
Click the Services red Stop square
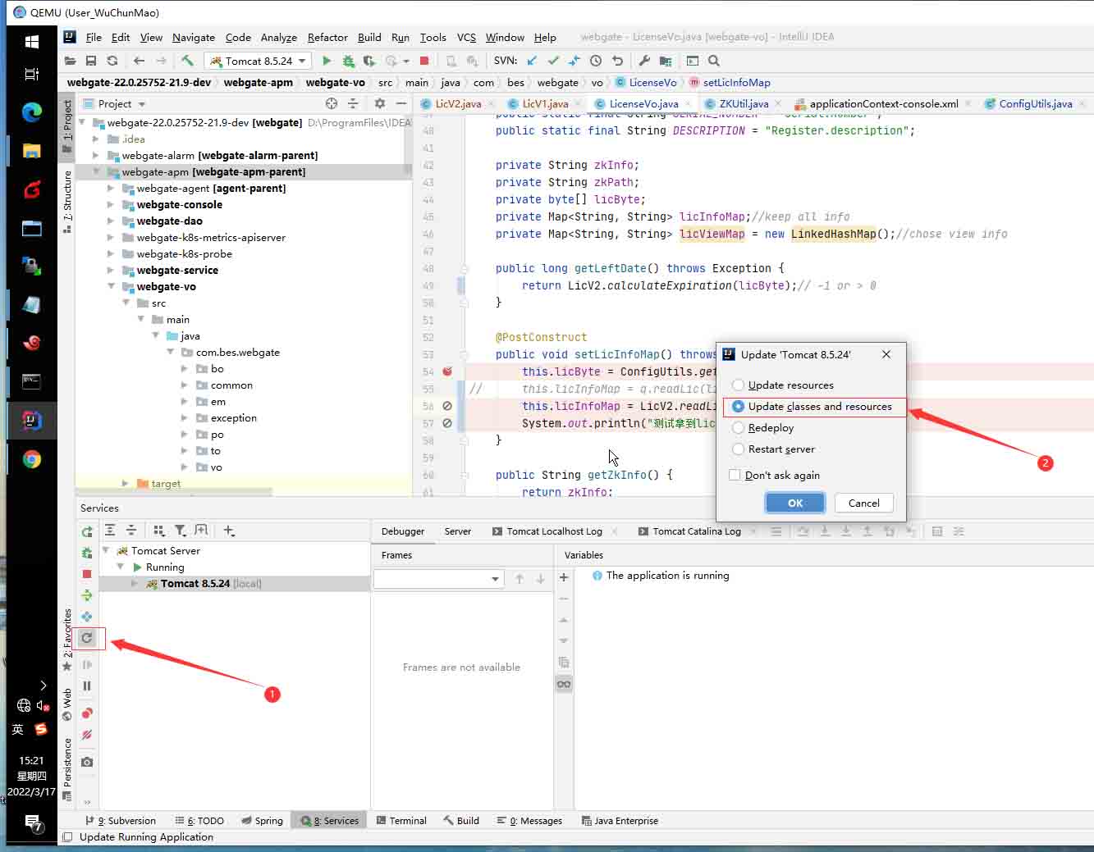pyautogui.click(x=87, y=574)
